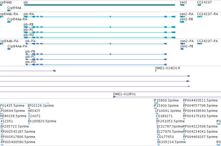The height and width of the screenshot is (146, 221).
Task: Select the EK166820.5prime EST label
Action: coord(42,121)
